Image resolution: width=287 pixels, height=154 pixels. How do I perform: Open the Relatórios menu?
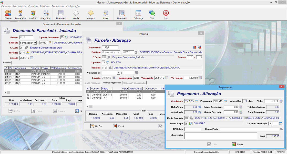(45, 6)
